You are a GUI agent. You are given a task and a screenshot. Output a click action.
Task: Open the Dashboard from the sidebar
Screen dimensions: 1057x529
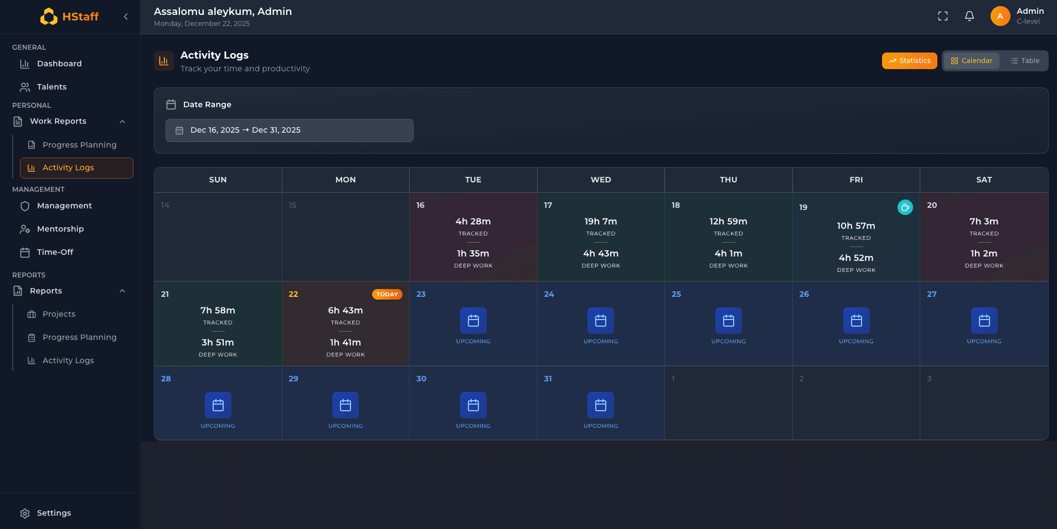pos(59,64)
